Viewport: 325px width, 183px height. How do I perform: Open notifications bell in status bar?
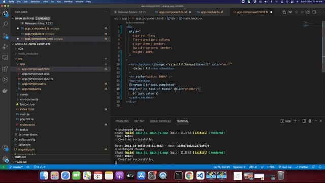click(320, 167)
